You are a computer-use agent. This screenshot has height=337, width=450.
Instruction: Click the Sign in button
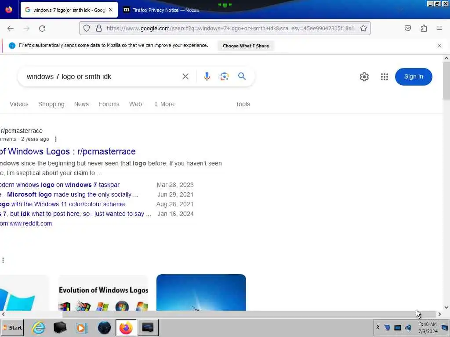click(x=414, y=76)
